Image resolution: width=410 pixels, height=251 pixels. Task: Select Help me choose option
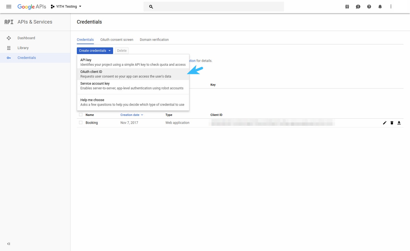coord(133,102)
